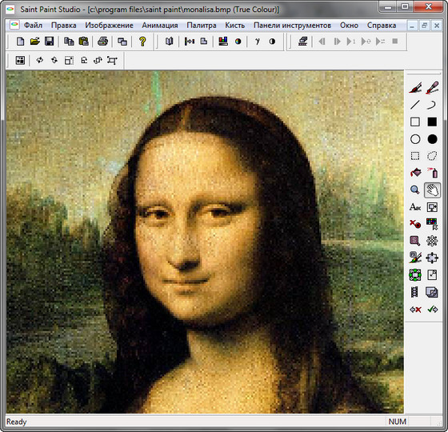Screen dimensions: 448x432
Task: Select the text tool
Action: coord(415,207)
